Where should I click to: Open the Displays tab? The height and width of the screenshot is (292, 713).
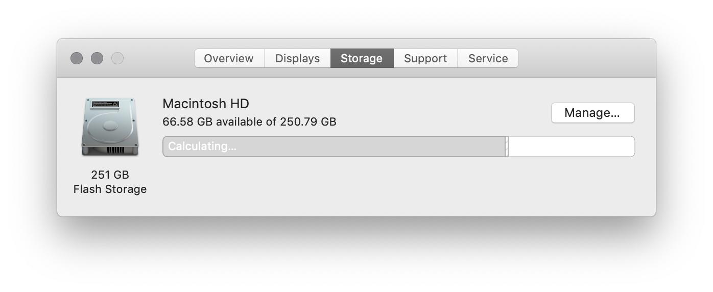coord(298,58)
